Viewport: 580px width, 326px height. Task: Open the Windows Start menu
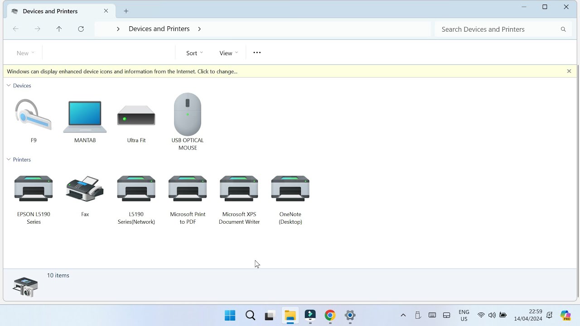230,316
